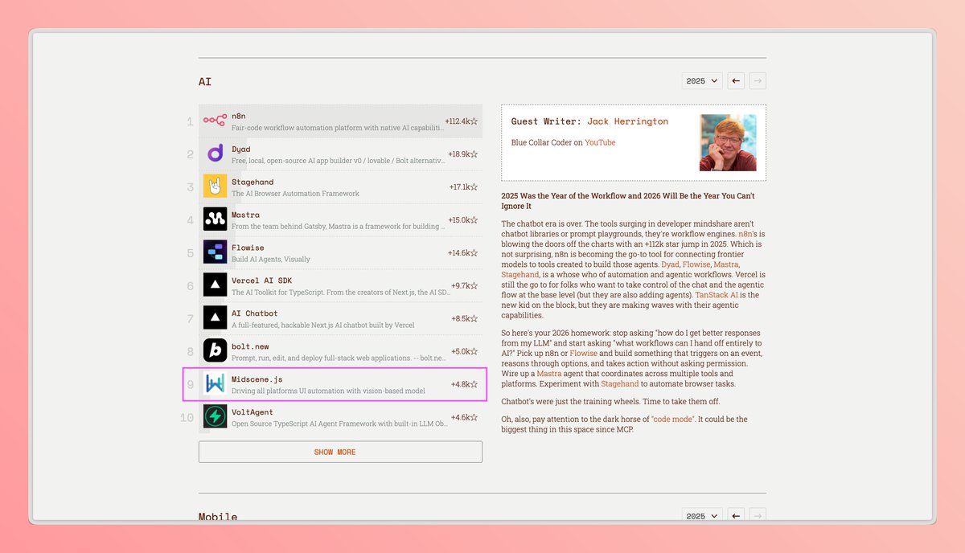Click the +18.9k star count
Image resolution: width=965 pixels, height=553 pixels.
click(x=463, y=154)
